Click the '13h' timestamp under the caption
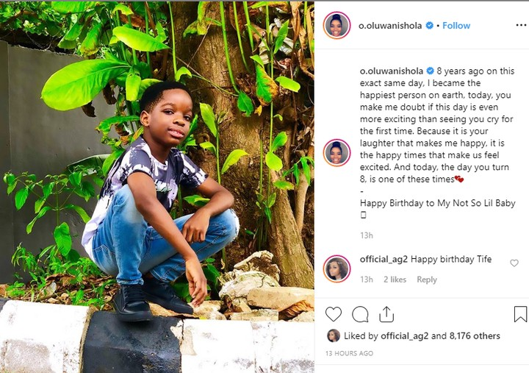Screen dimensions: 529x373 [366, 236]
